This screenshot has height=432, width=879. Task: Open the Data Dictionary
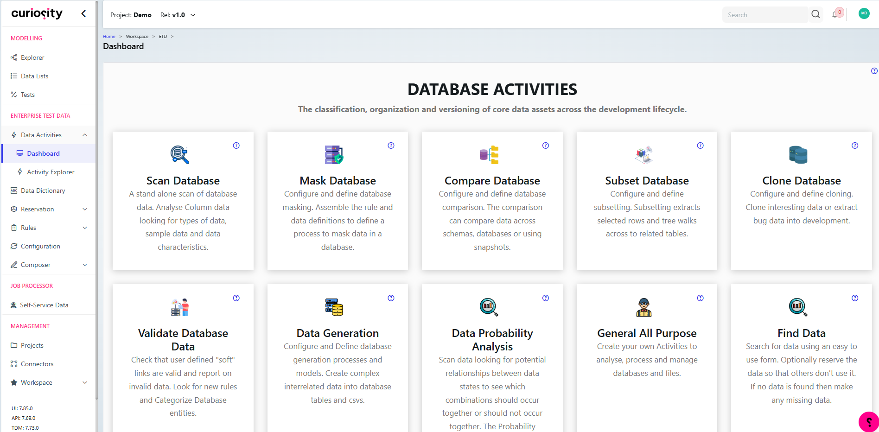[43, 191]
